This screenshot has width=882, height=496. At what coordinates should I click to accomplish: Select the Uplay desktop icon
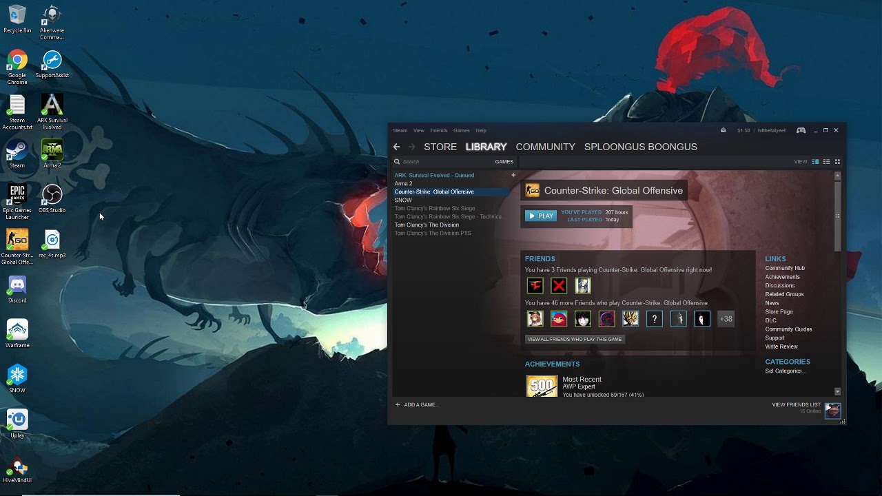[x=17, y=424]
